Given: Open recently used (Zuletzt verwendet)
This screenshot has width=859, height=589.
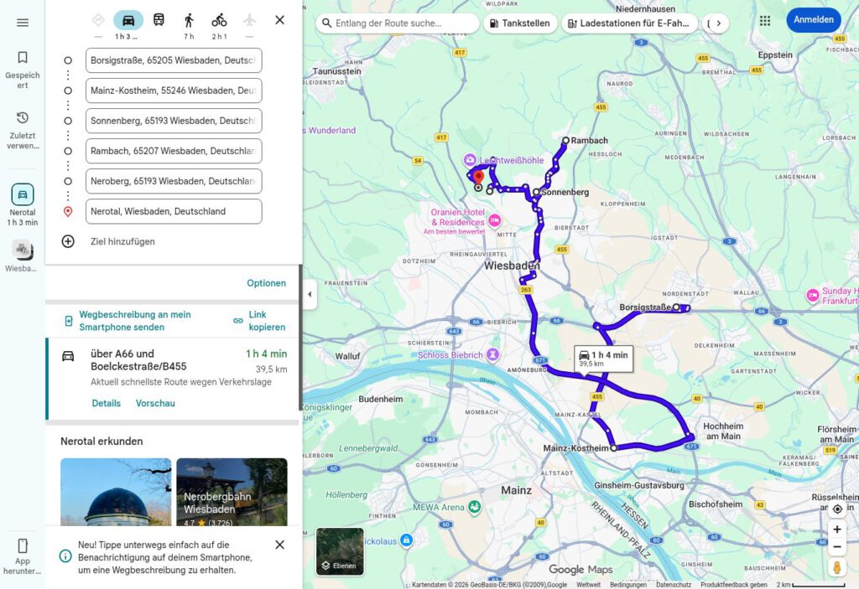Looking at the screenshot, I should coord(23,130).
